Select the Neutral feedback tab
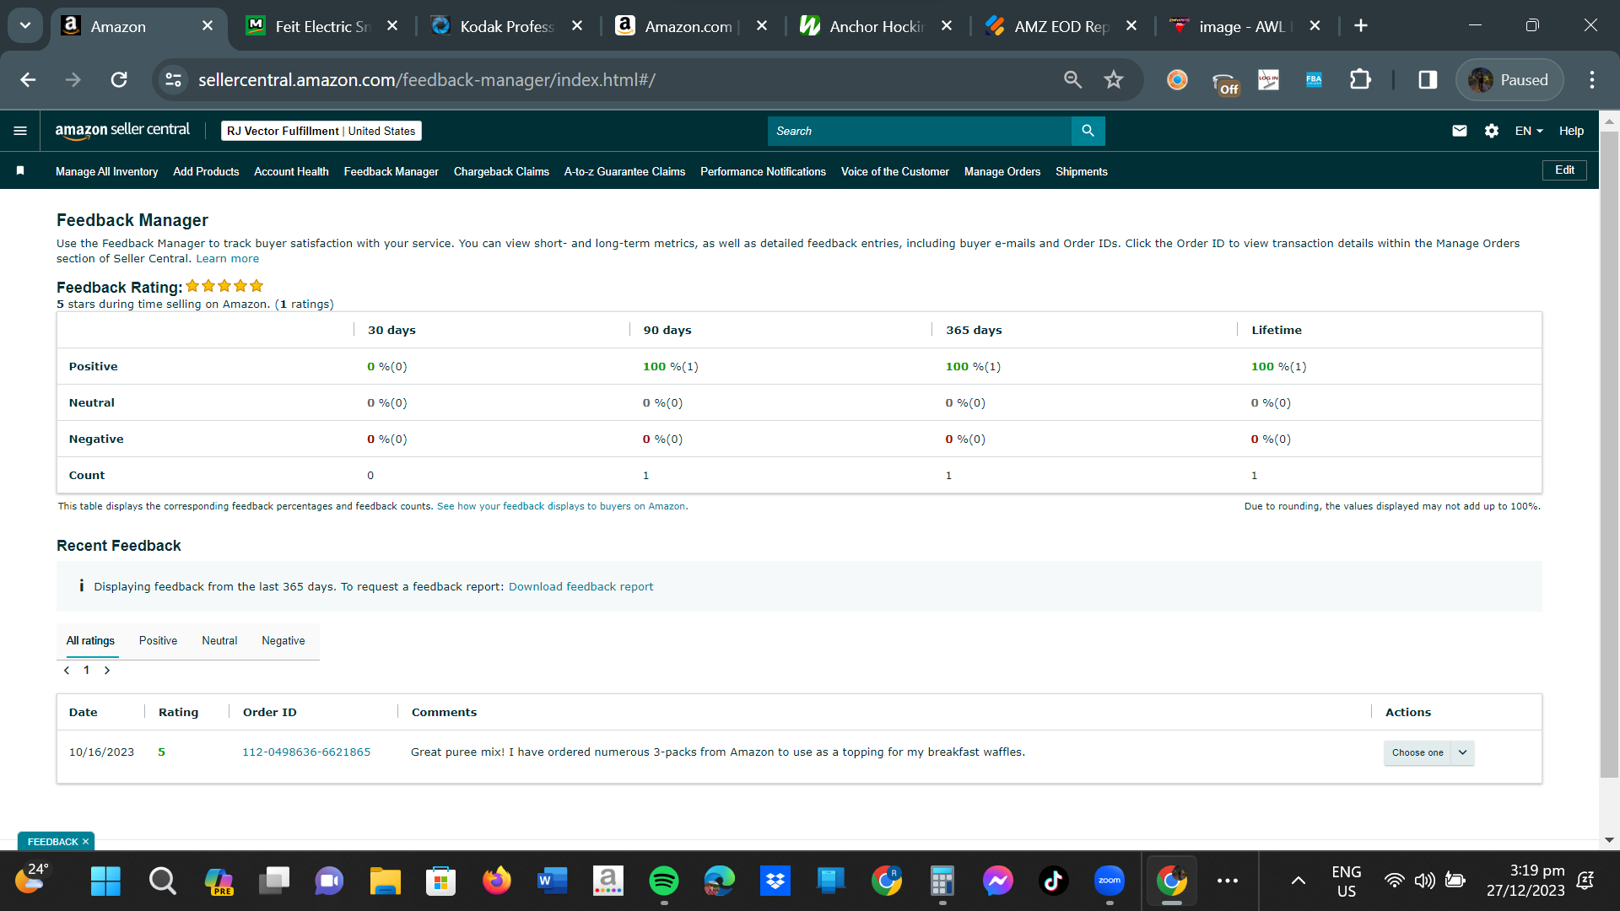Image resolution: width=1620 pixels, height=911 pixels. coord(219,641)
